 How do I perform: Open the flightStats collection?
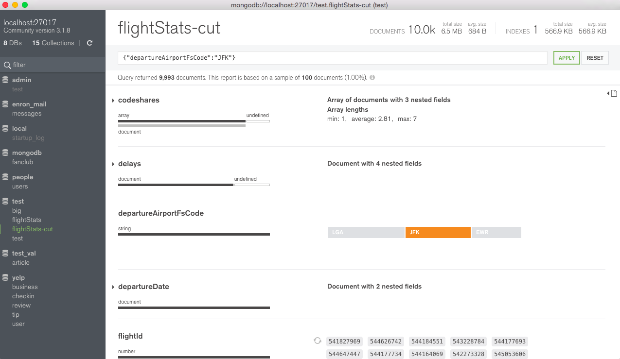coord(27,220)
